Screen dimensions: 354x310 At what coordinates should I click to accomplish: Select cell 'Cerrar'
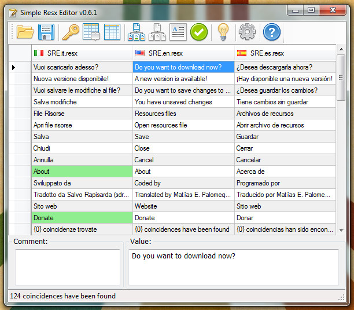click(x=285, y=148)
